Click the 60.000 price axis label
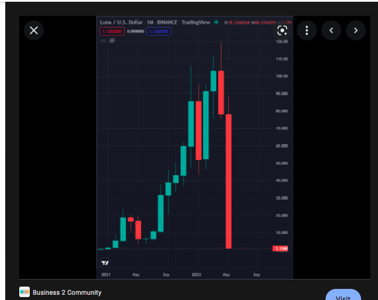378x300 pixels. (x=282, y=146)
